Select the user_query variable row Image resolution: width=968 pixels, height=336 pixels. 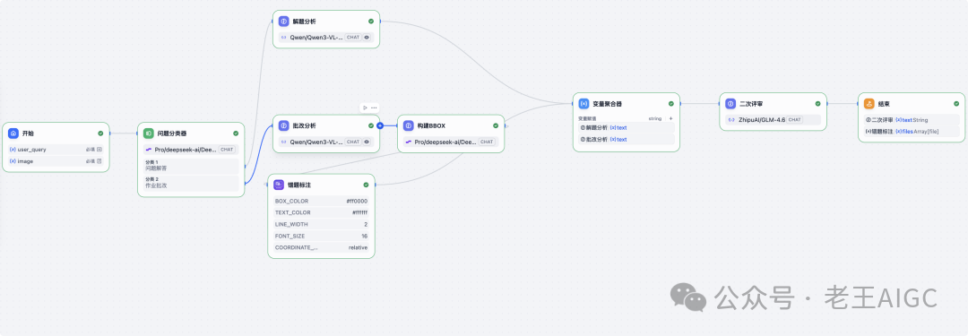(x=56, y=150)
